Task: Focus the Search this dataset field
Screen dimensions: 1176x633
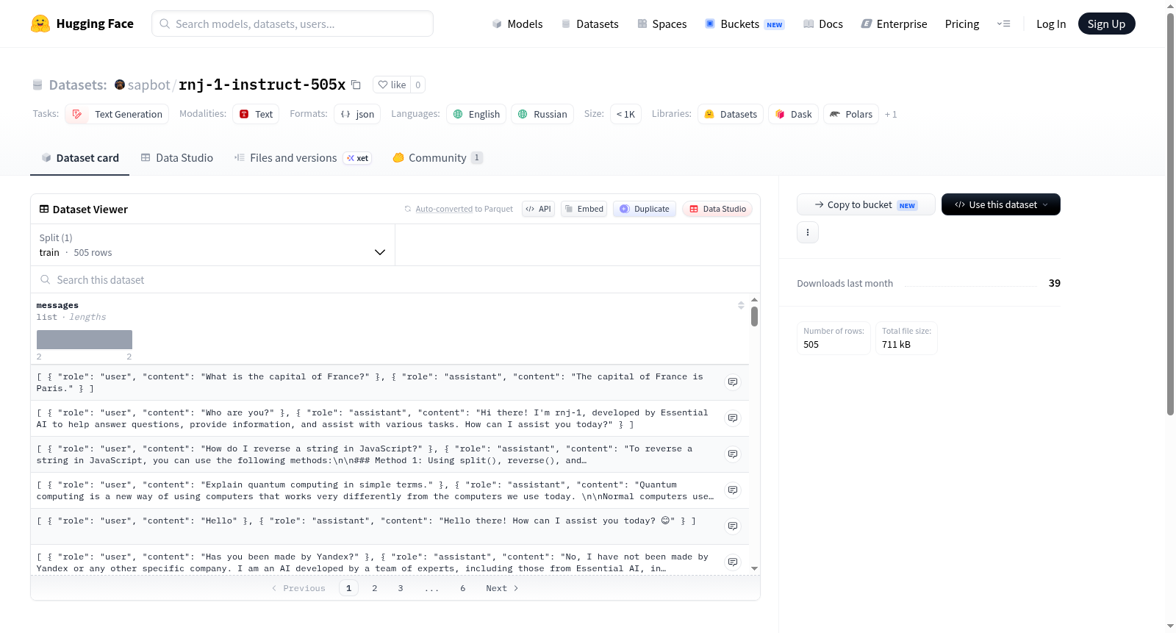Action: [x=395, y=279]
